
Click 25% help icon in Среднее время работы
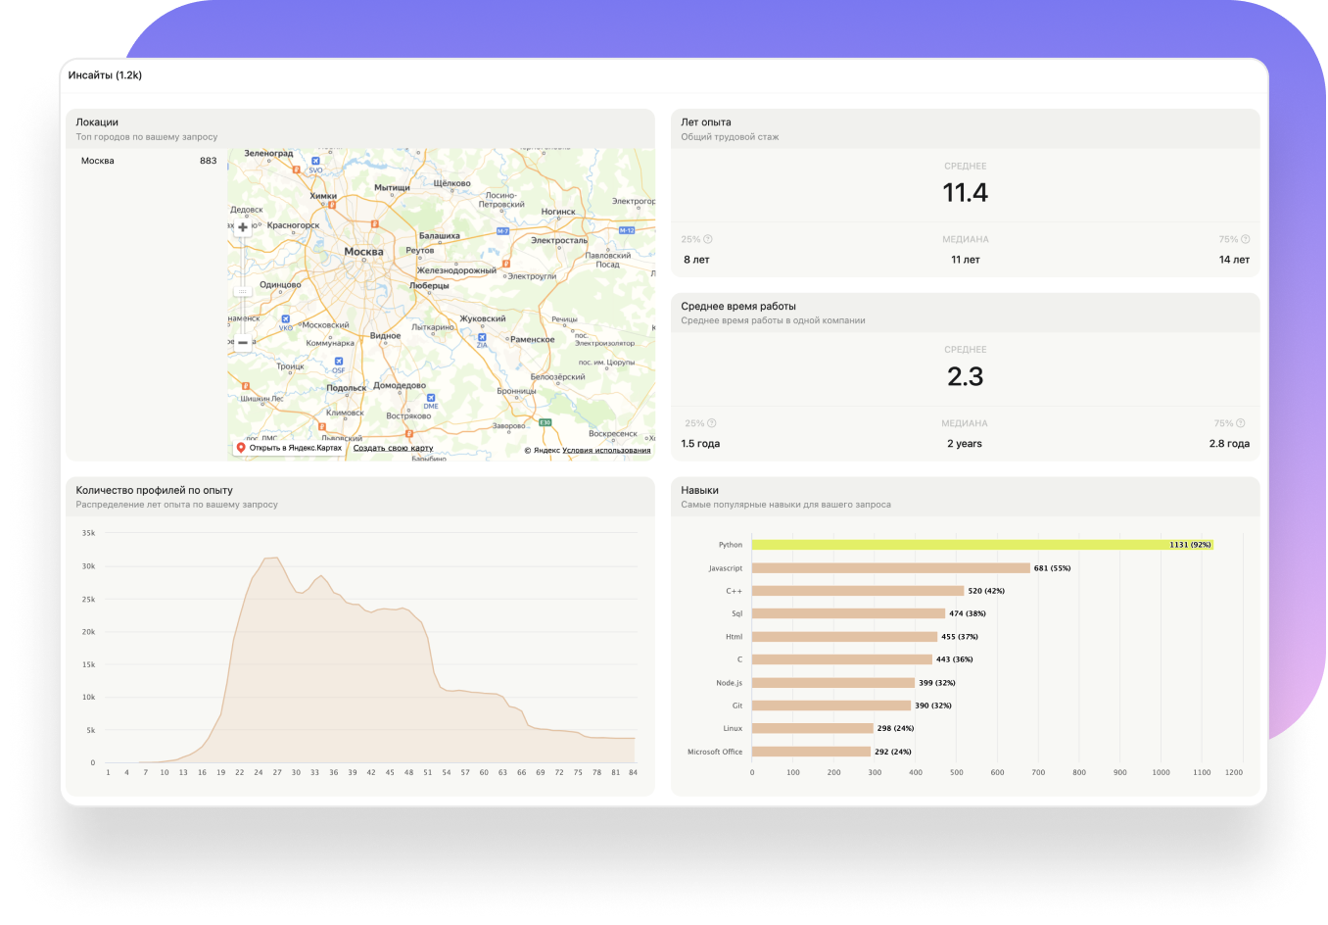(712, 423)
